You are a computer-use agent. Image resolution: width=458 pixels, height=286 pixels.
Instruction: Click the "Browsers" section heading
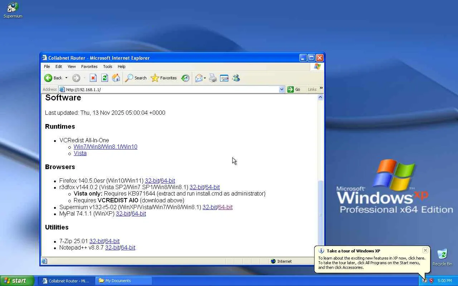point(60,167)
